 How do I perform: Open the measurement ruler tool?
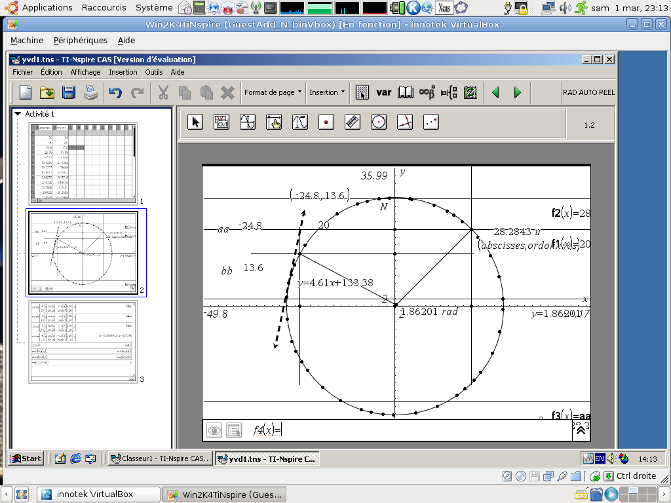[x=352, y=122]
